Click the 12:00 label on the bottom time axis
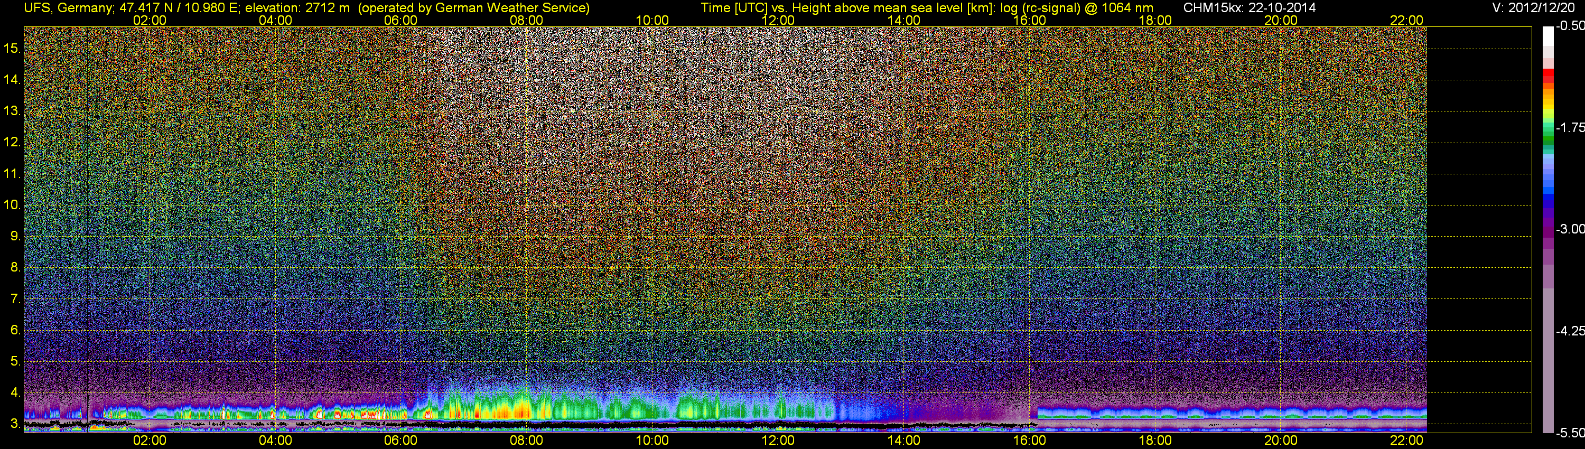 tap(778, 441)
